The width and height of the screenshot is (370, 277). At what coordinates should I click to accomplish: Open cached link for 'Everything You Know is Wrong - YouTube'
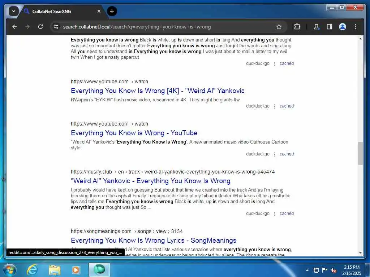pos(287,154)
